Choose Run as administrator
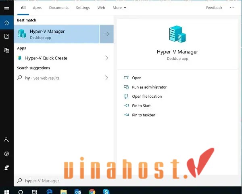242x194 pixels. 149,87
